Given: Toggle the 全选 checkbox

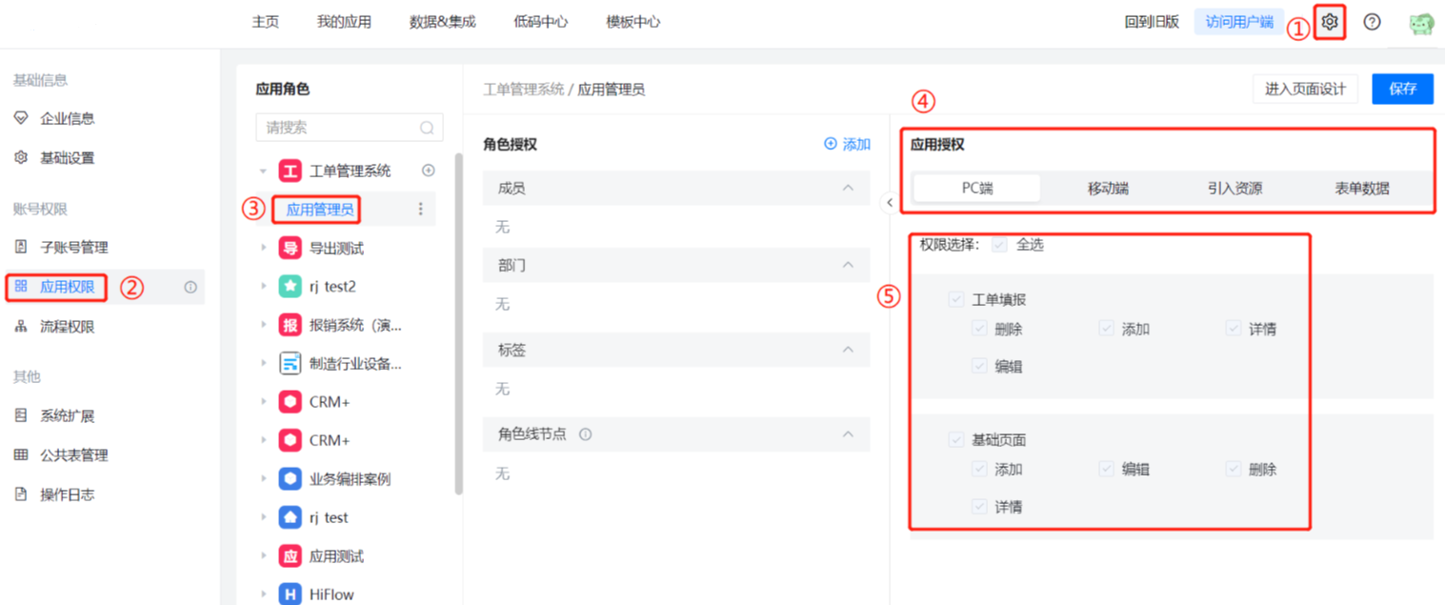Looking at the screenshot, I should click(x=999, y=245).
